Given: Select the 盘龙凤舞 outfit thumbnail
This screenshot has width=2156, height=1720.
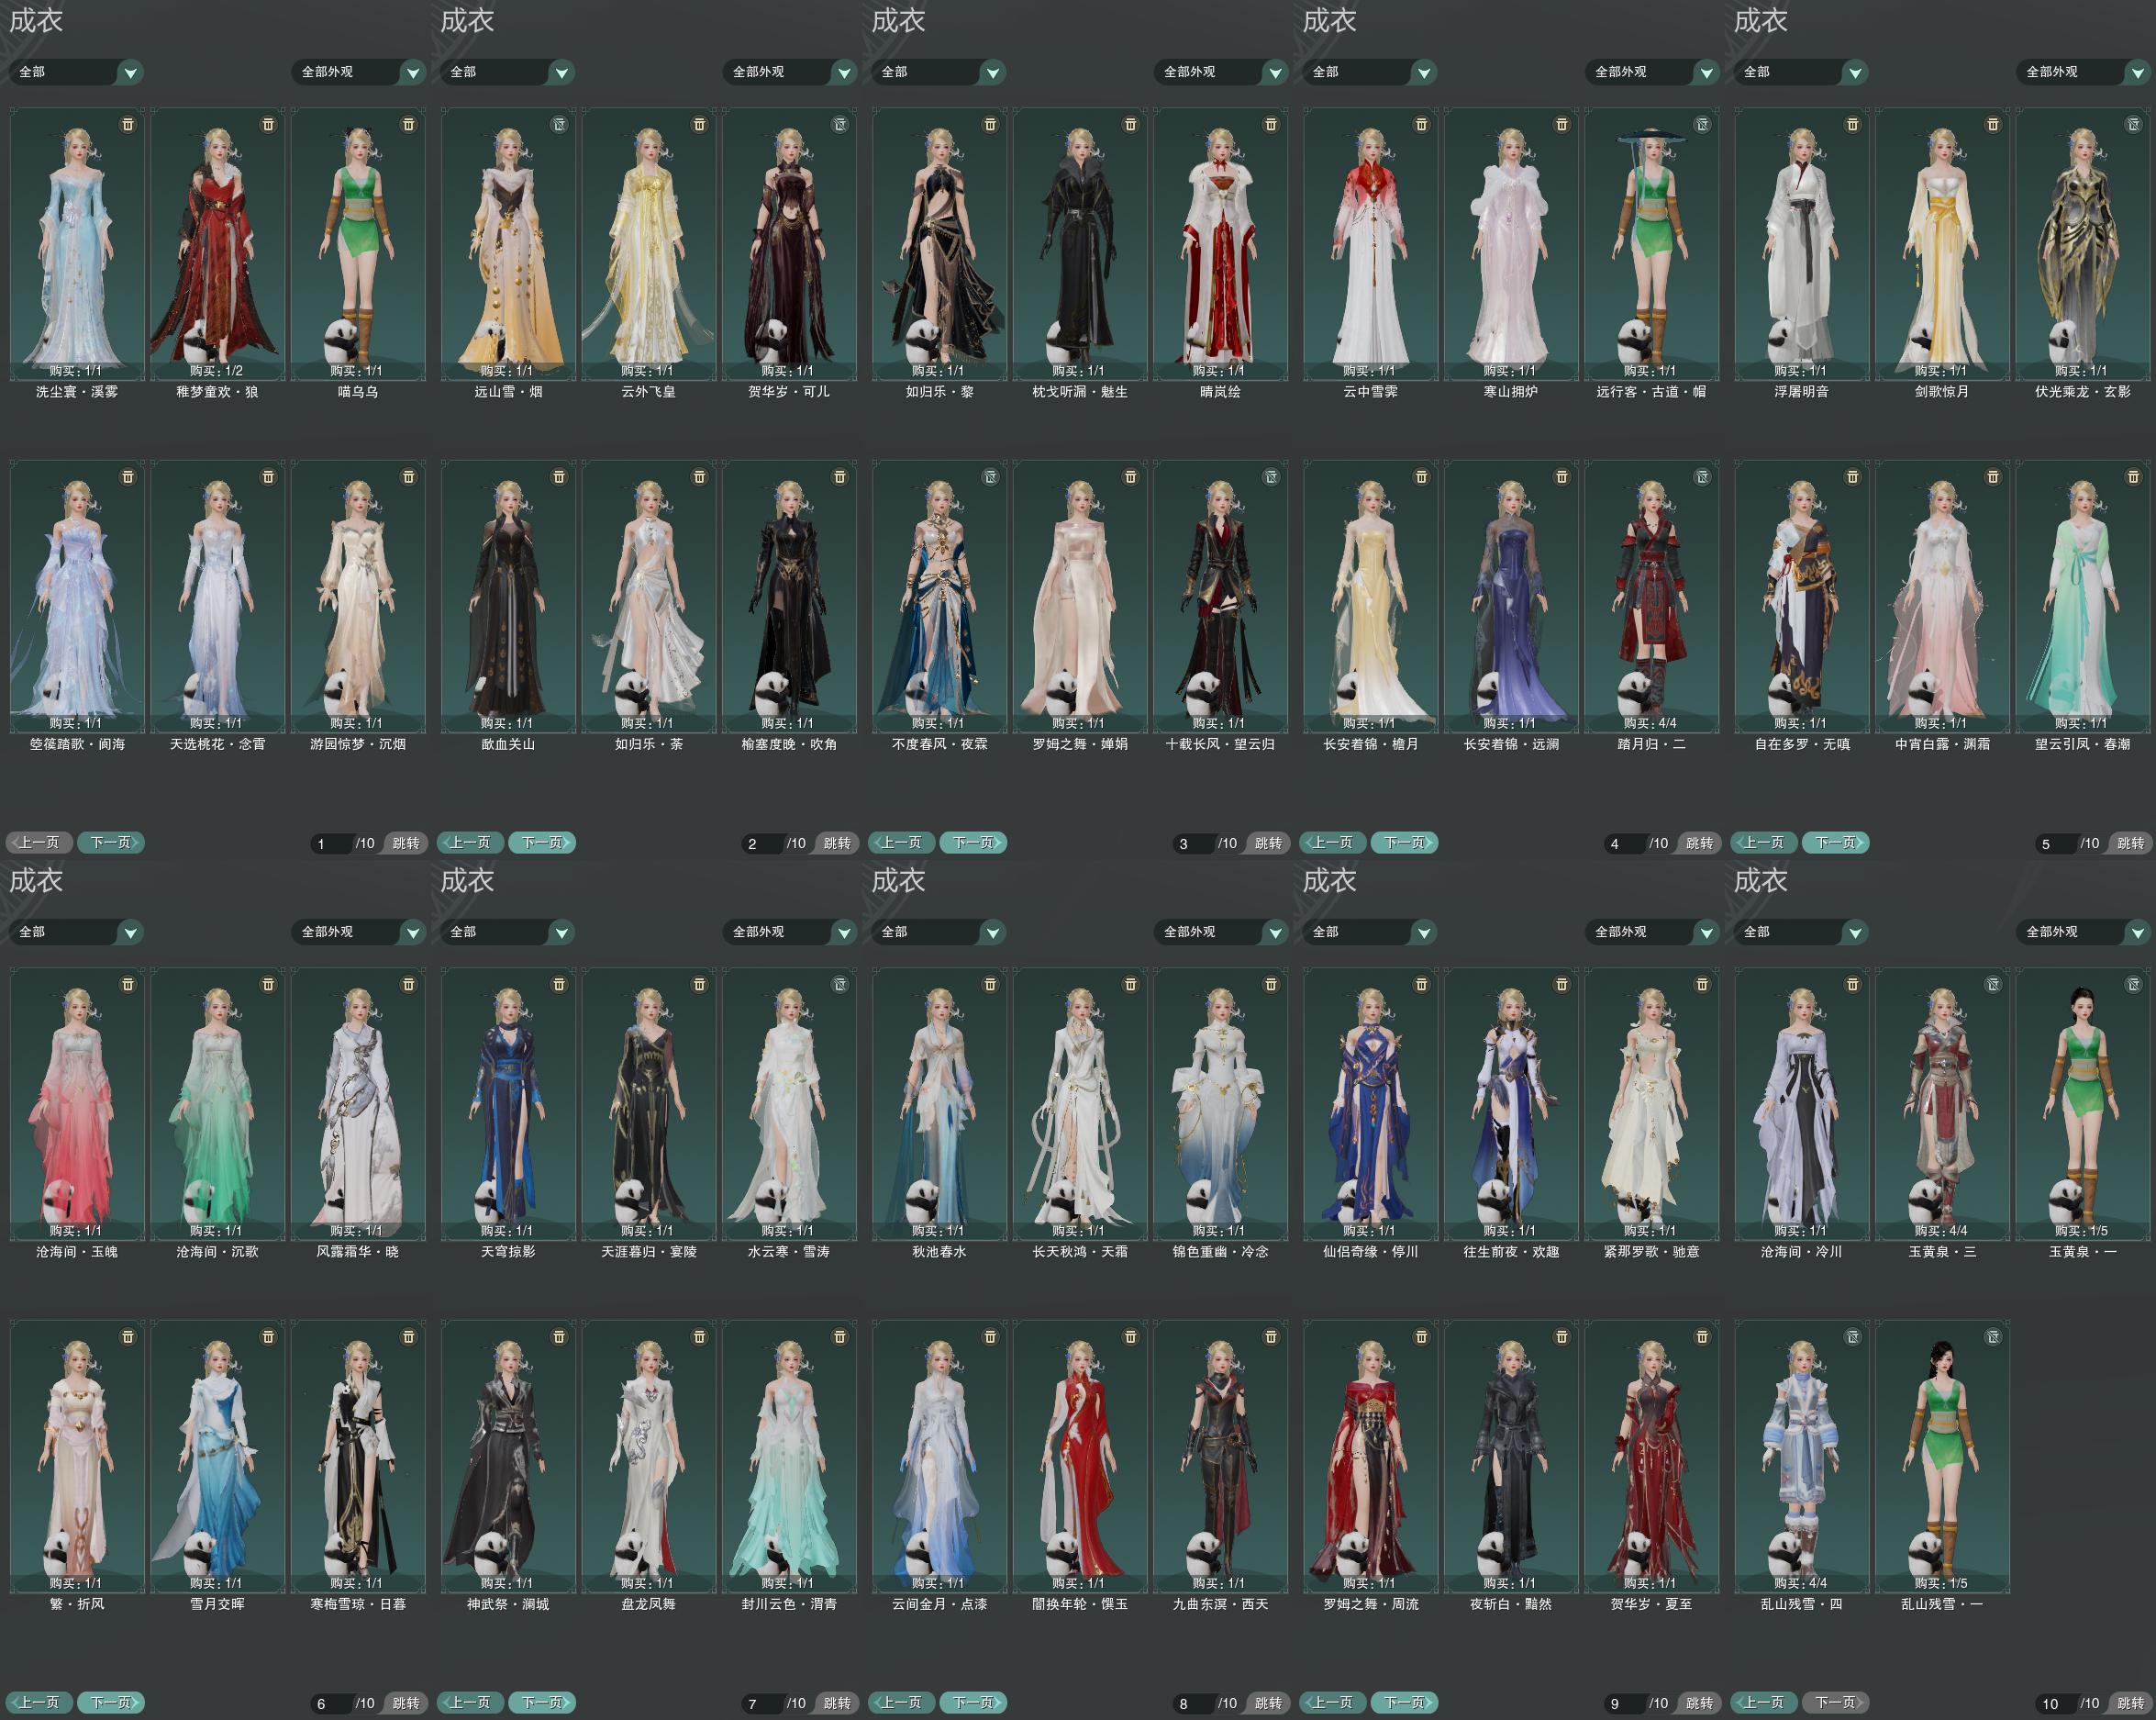Looking at the screenshot, I should click(648, 1456).
